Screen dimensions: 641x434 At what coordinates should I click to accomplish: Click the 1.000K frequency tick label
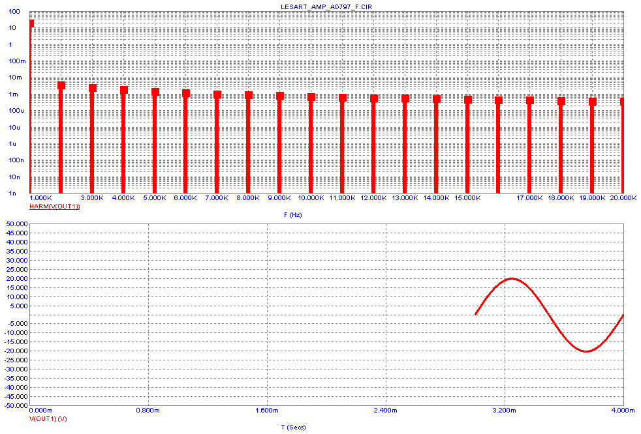pyautogui.click(x=40, y=197)
